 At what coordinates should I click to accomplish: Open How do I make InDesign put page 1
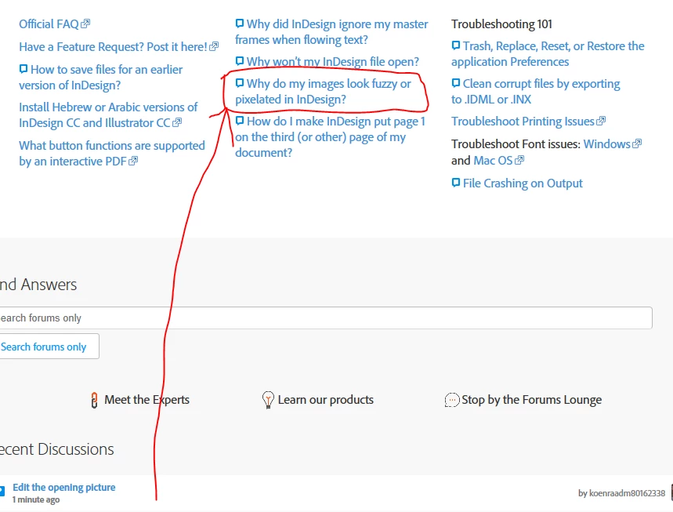(x=330, y=137)
